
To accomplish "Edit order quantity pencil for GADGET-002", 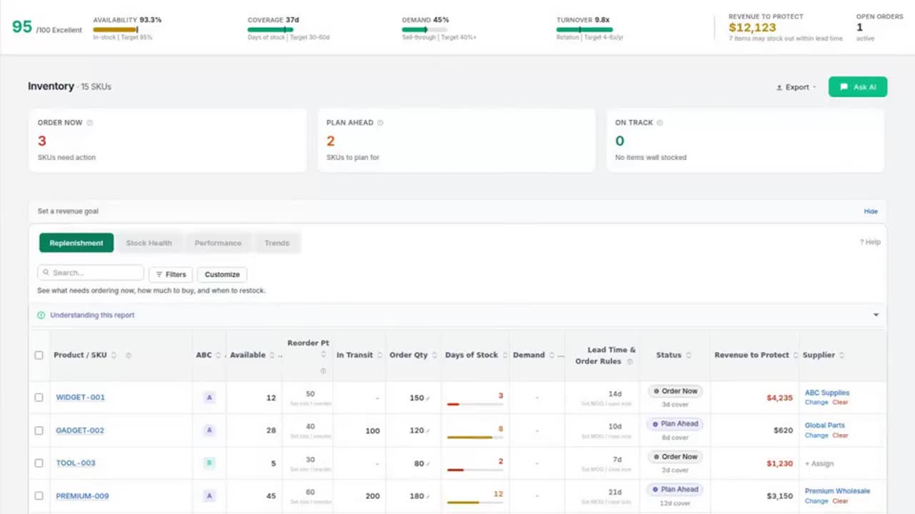I will point(429,431).
